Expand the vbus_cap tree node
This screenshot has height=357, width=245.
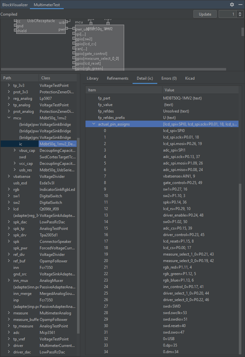point(15,151)
